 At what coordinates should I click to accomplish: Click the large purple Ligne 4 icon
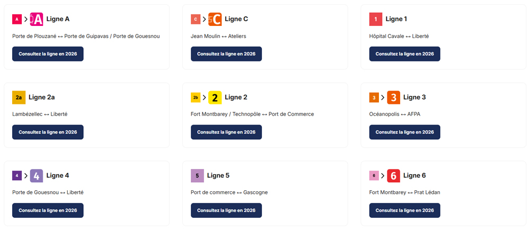coord(37,175)
